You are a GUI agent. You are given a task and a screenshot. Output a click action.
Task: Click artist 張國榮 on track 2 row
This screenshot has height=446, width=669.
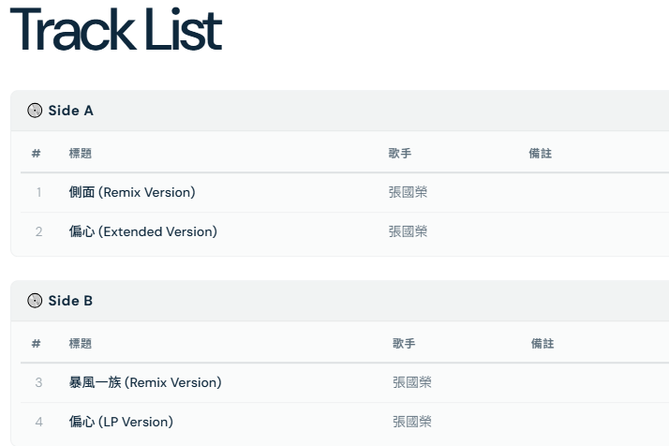tap(408, 231)
